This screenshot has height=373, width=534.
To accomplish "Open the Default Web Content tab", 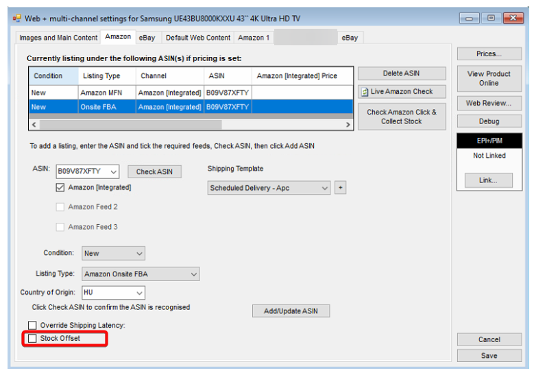I will coord(198,38).
